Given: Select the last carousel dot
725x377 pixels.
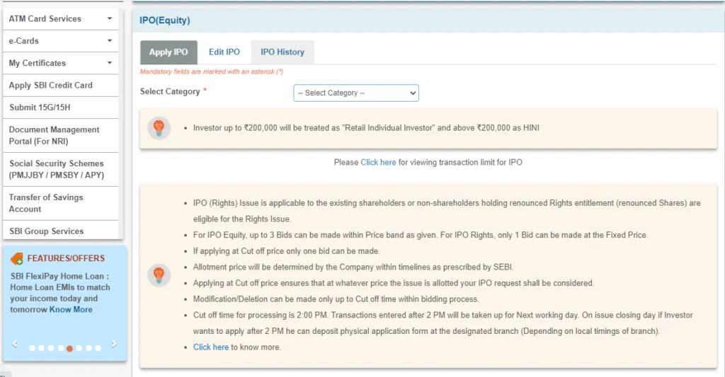Looking at the screenshot, I should (98, 349).
